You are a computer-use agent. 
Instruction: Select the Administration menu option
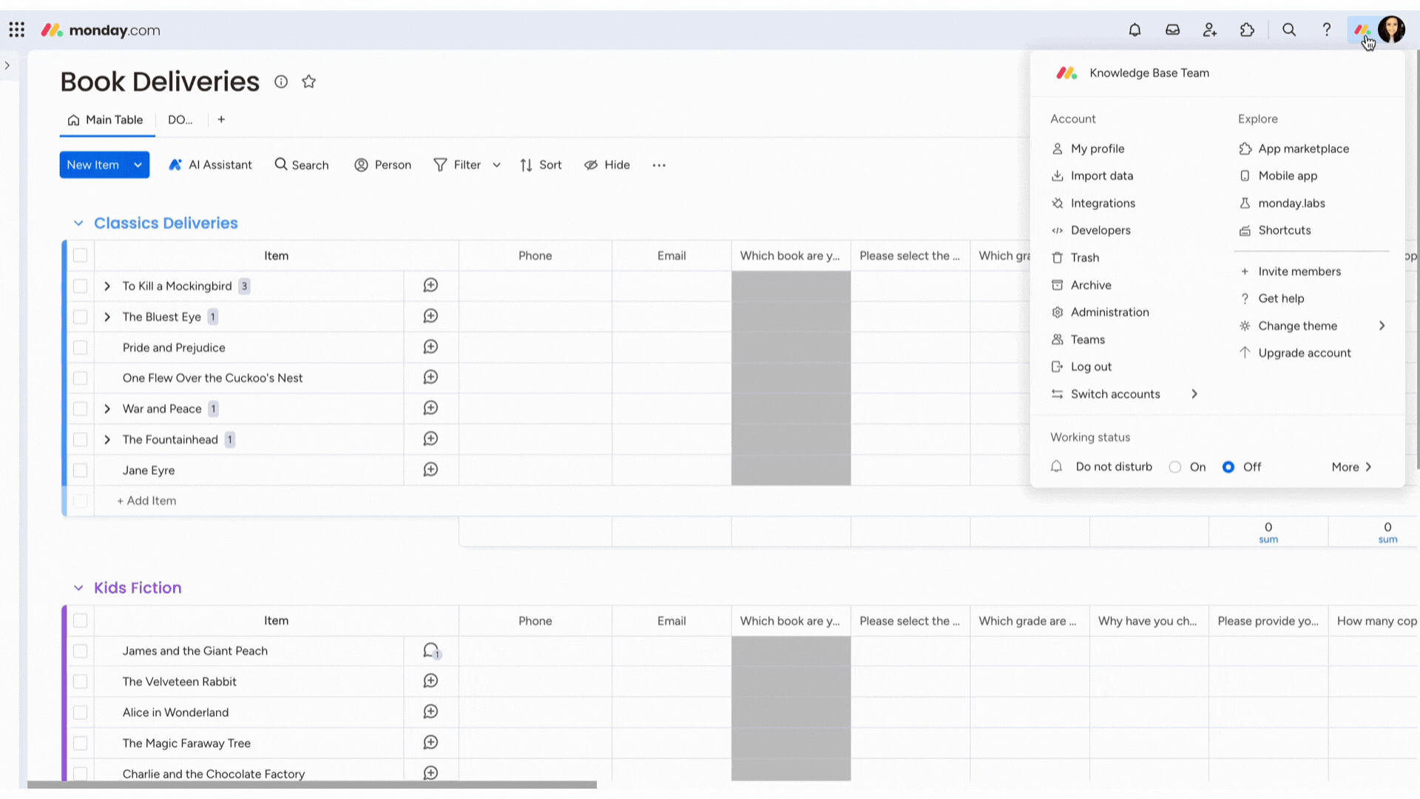click(x=1110, y=311)
